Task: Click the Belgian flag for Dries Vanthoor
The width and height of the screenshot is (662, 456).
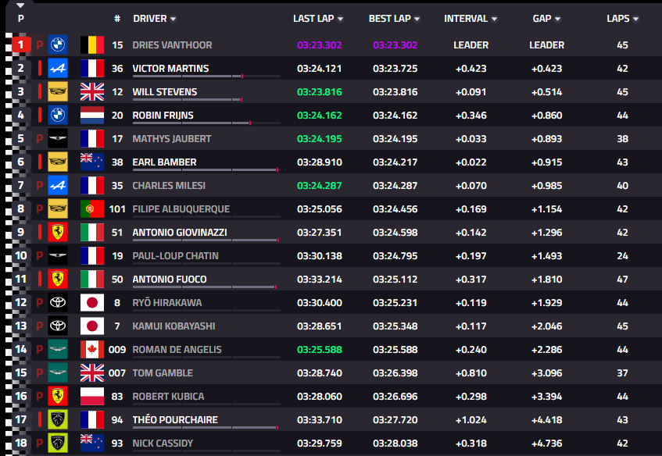Action: coord(92,45)
